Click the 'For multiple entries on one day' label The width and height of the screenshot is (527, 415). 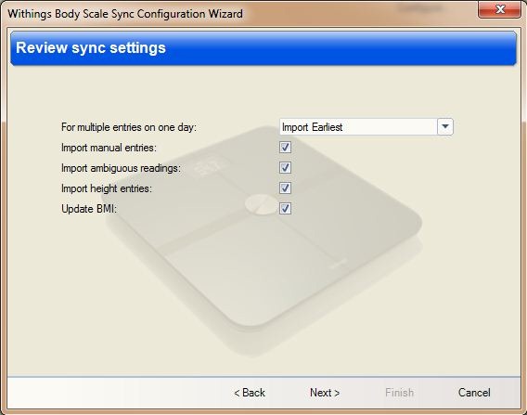pos(129,127)
